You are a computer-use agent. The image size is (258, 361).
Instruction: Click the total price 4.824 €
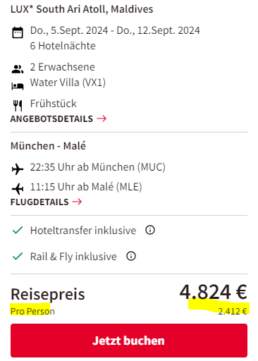(x=214, y=292)
